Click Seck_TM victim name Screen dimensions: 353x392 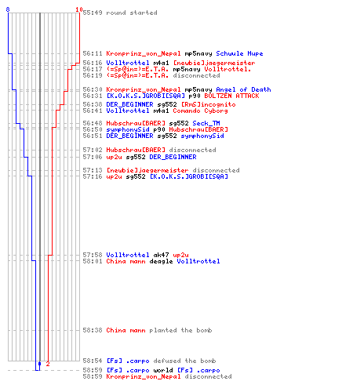pos(206,123)
